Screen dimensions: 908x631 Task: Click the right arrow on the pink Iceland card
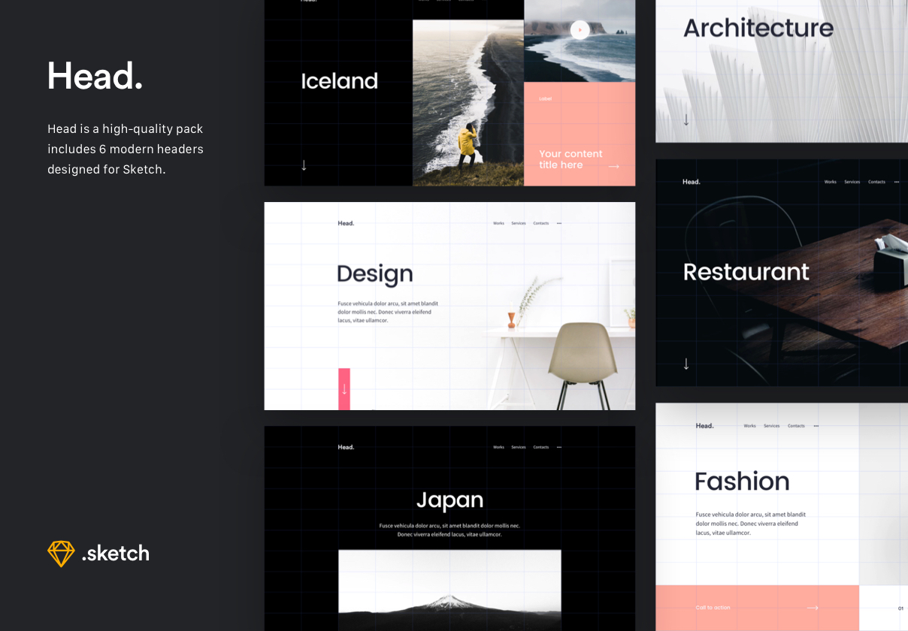point(614,166)
